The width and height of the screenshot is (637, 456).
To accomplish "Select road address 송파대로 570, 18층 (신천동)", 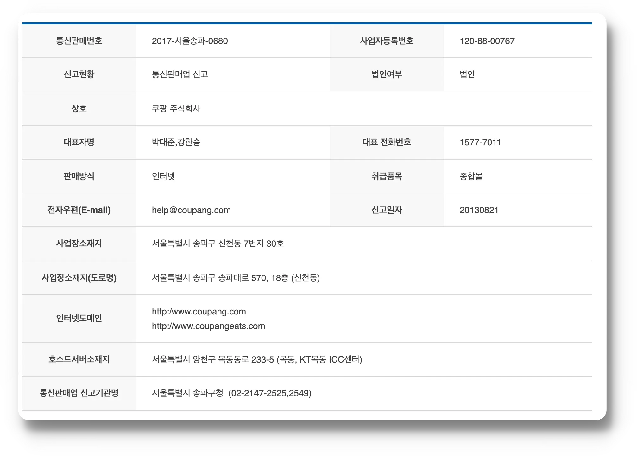I will pyautogui.click(x=269, y=278).
